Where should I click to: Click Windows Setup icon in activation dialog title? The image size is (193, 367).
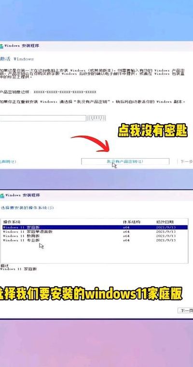point(1,46)
